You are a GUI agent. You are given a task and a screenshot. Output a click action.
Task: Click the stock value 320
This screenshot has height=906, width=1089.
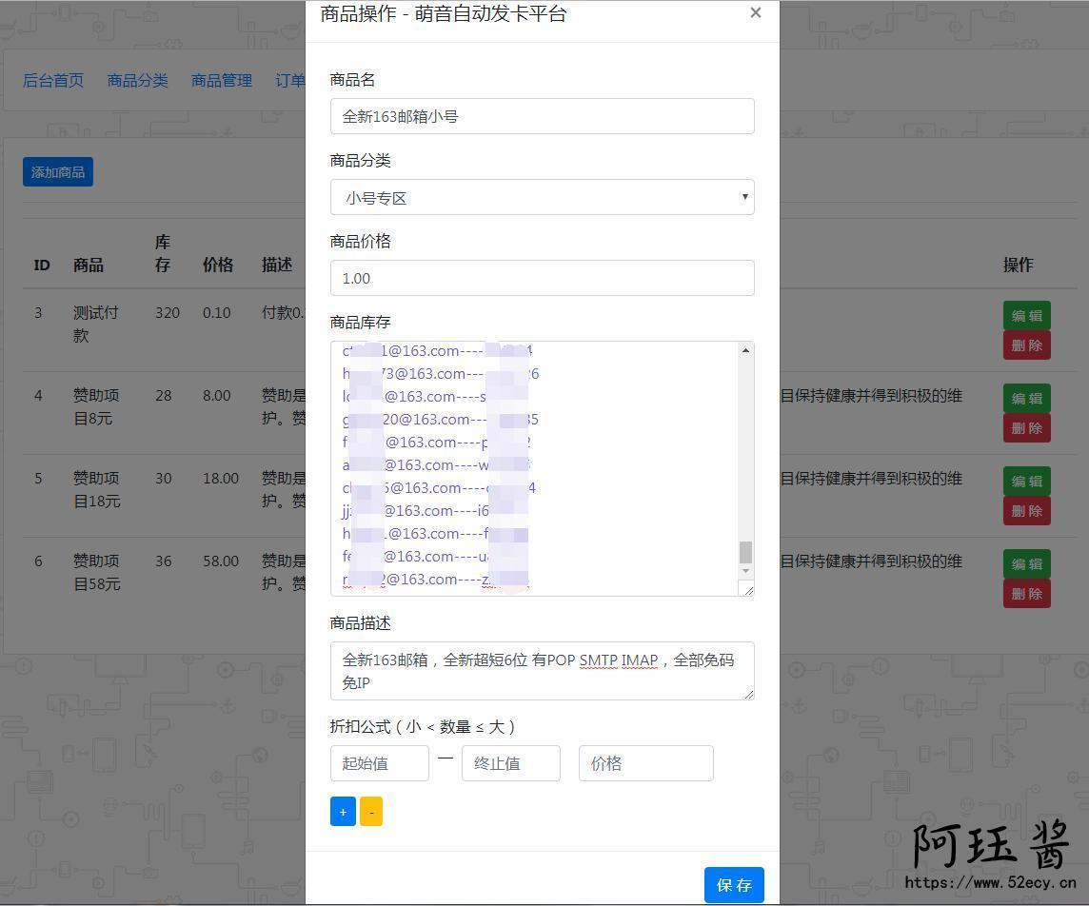pos(168,313)
